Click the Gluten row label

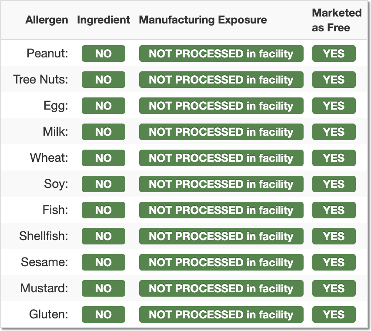coord(48,314)
